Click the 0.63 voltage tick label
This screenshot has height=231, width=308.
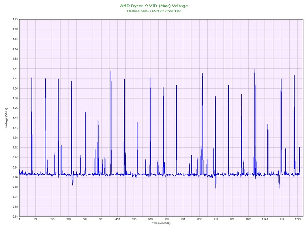pos(15,217)
